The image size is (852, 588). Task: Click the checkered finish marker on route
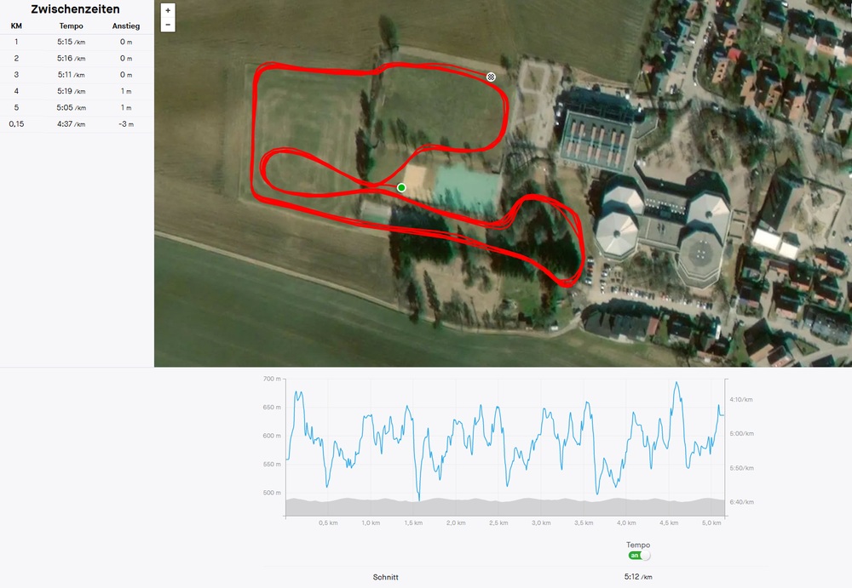pyautogui.click(x=491, y=77)
